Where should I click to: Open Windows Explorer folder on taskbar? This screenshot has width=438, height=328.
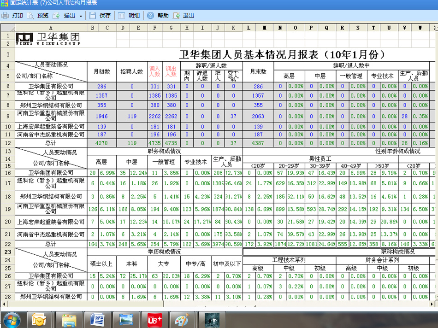69,320
